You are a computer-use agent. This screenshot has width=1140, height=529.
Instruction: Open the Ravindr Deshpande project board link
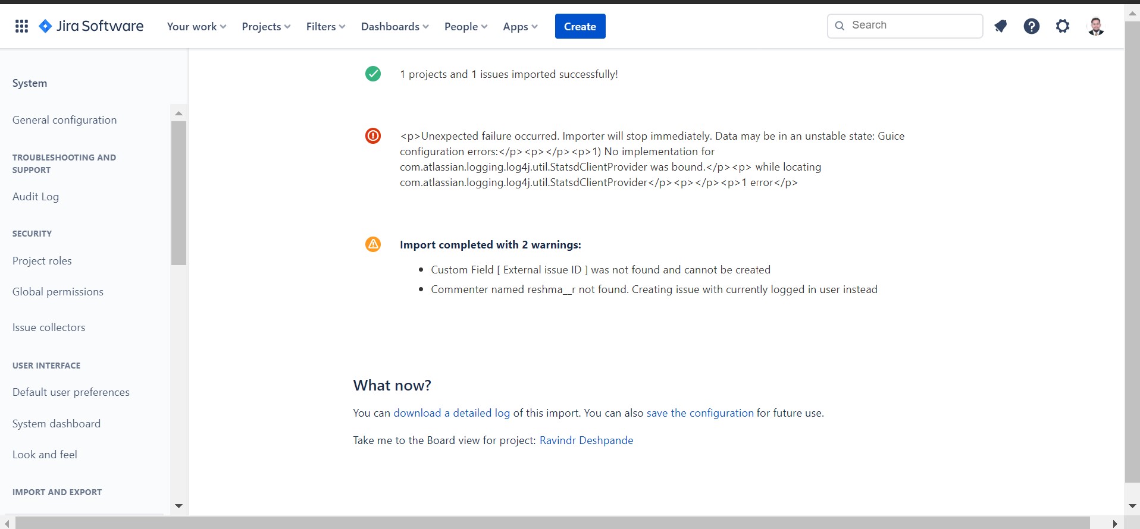[x=586, y=440]
